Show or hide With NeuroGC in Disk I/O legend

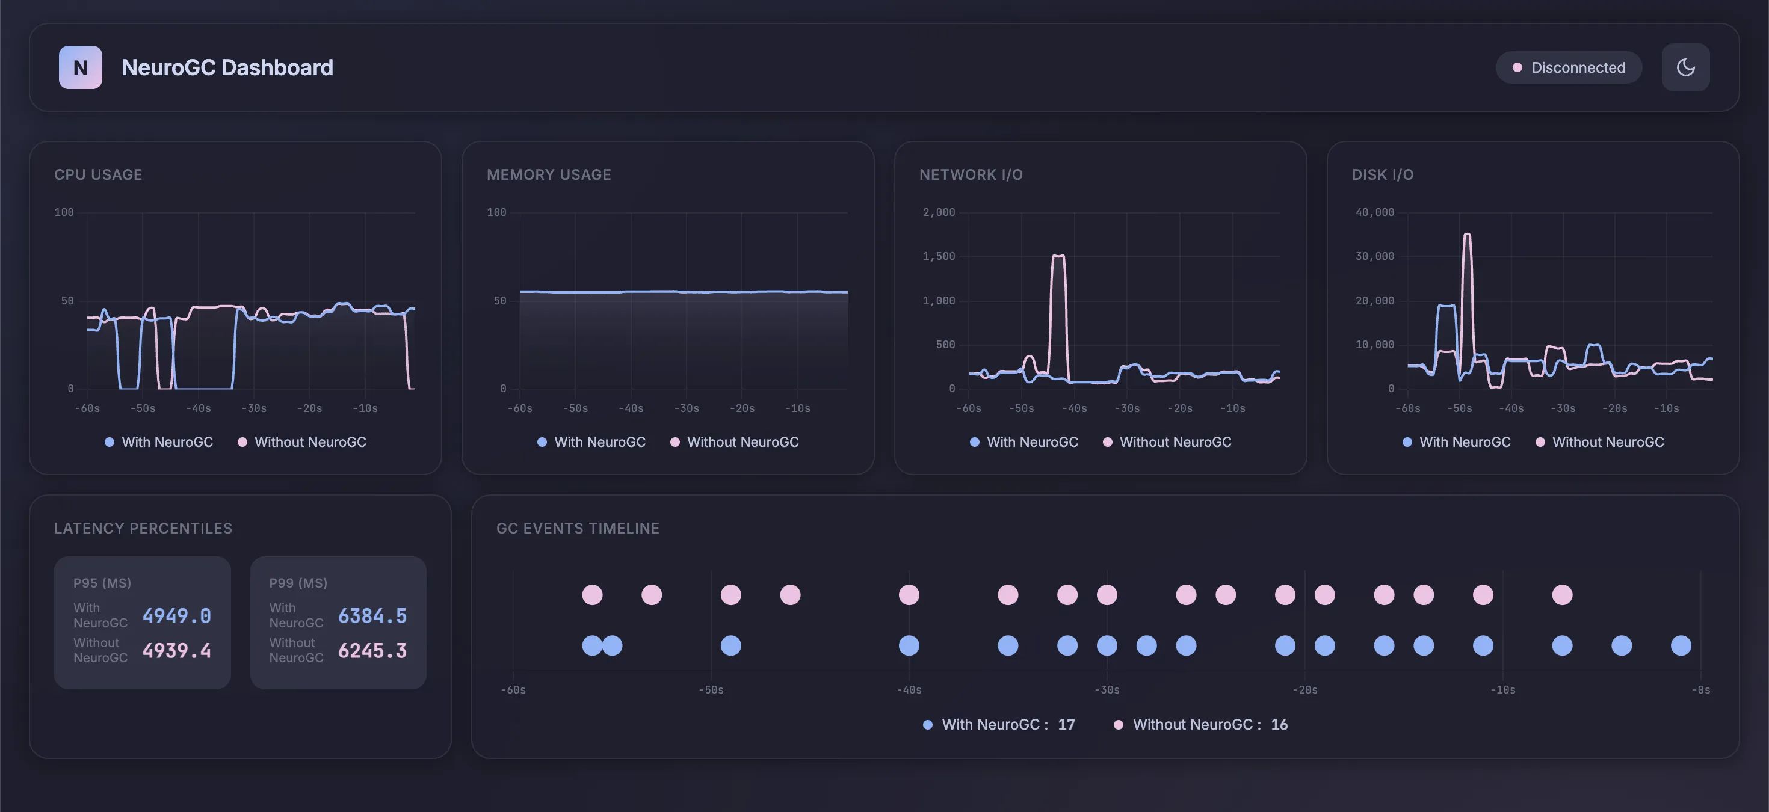pyautogui.click(x=1457, y=442)
